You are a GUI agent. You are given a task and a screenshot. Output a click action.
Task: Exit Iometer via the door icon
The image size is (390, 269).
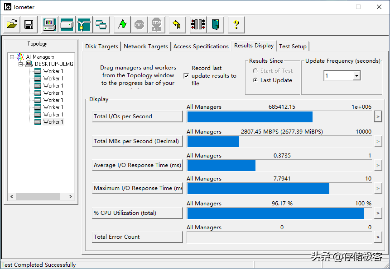coord(216,24)
